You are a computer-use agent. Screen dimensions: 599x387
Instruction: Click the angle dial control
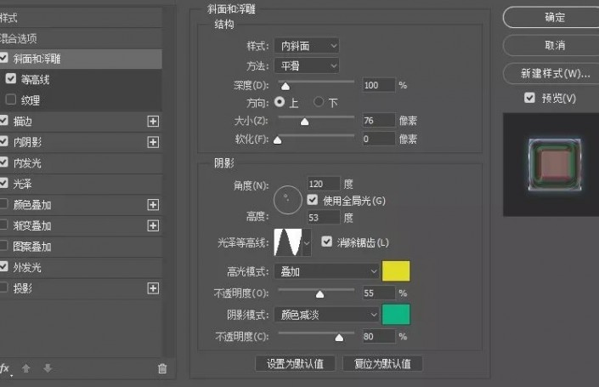coord(288,200)
